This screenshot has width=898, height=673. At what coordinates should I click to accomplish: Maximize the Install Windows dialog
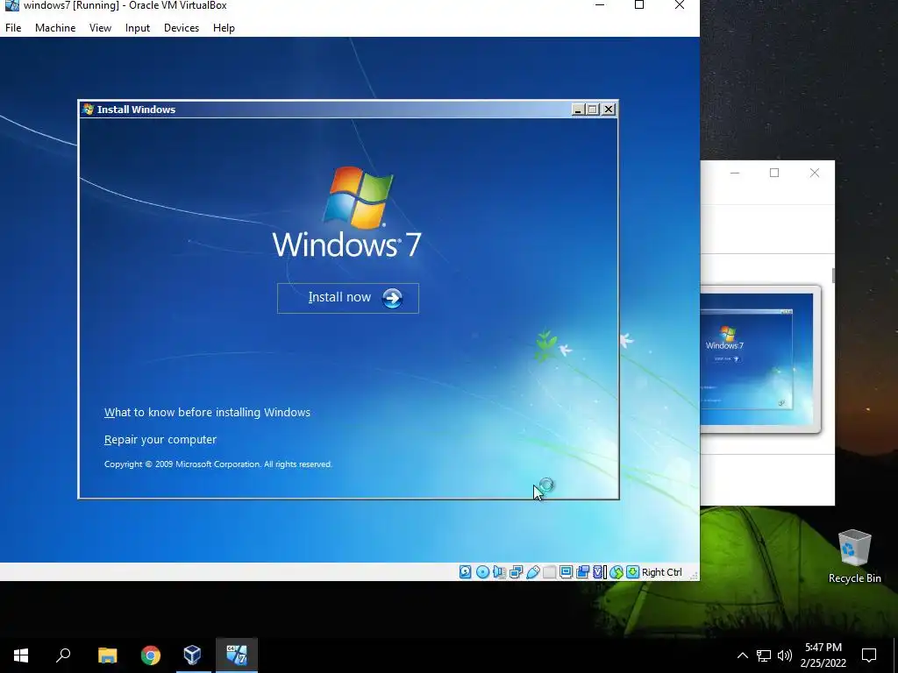[593, 110]
